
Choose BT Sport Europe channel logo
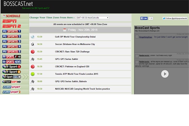tap(11, 77)
